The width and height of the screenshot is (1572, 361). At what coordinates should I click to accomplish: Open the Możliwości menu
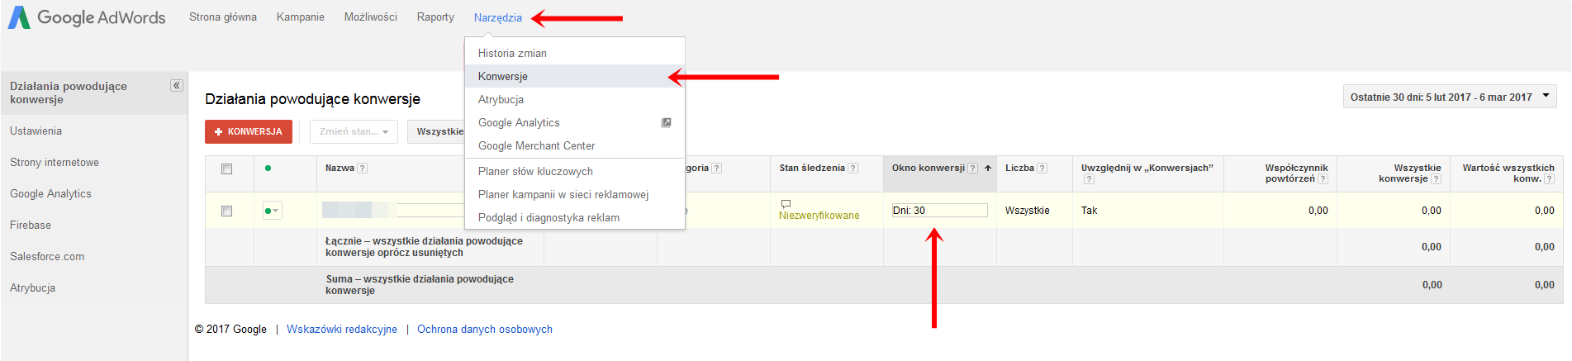click(371, 17)
